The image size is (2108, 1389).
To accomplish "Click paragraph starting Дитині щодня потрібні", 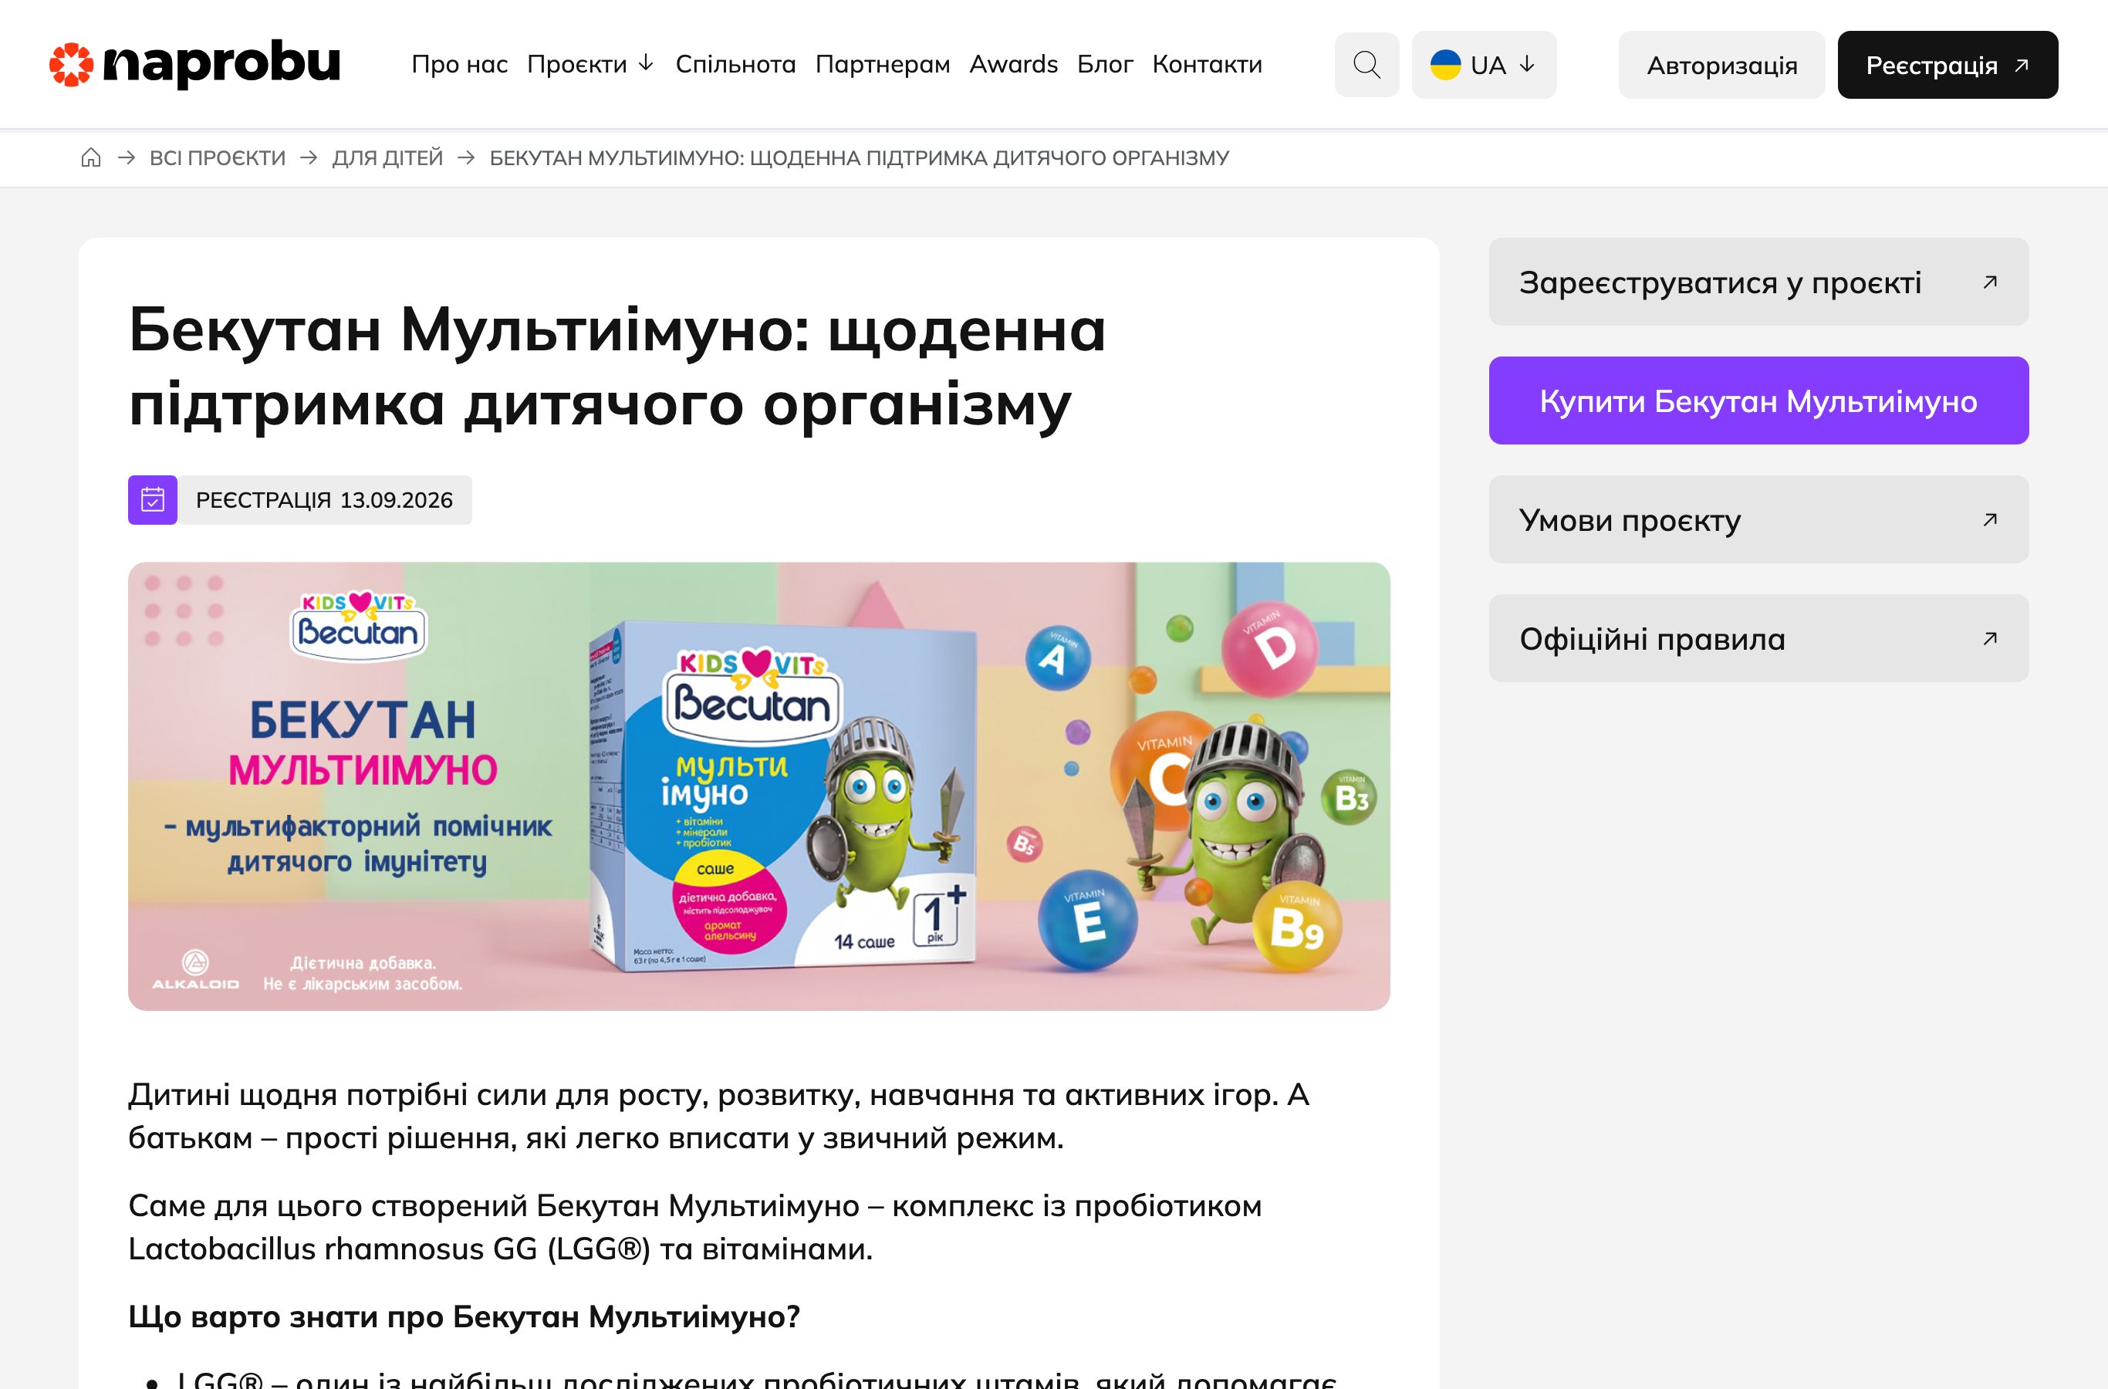I will (718, 1116).
